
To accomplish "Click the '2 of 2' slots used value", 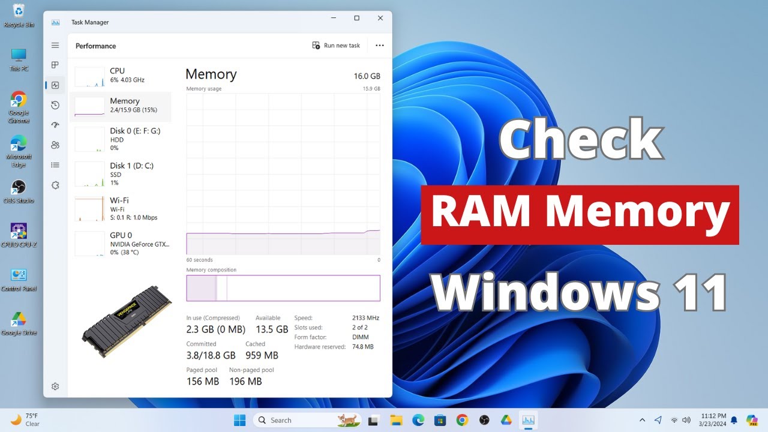I will coord(360,328).
